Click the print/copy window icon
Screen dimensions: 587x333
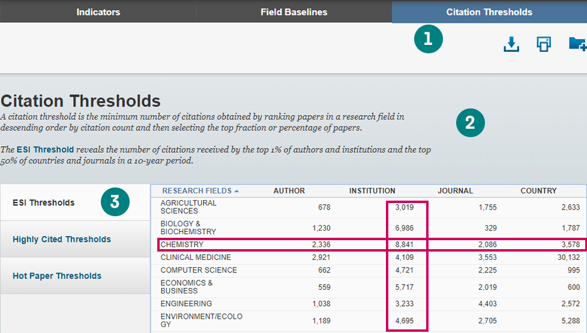coord(544,44)
